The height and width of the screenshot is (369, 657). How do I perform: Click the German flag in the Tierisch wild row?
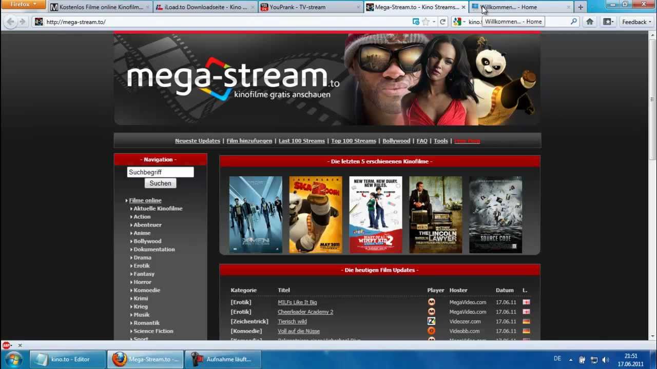526,321
